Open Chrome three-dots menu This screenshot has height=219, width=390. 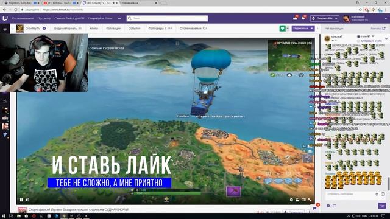386,10
